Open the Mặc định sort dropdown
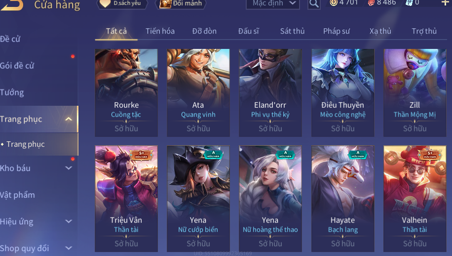This screenshot has width=452, height=256. (x=273, y=3)
